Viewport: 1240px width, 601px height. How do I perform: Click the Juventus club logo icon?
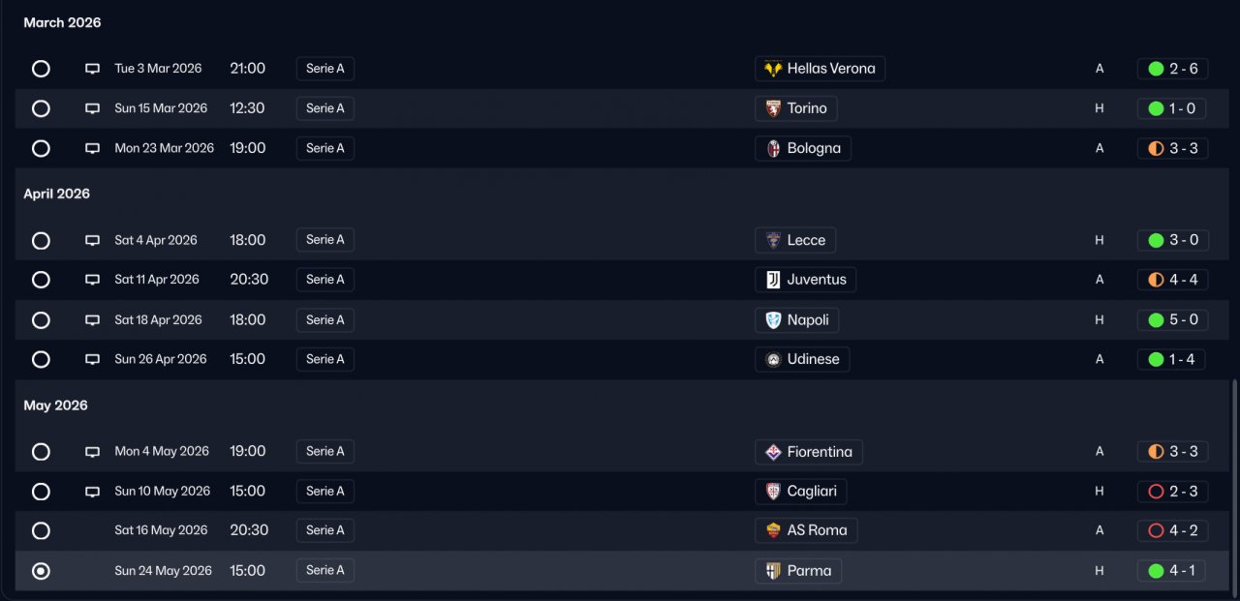(x=773, y=280)
